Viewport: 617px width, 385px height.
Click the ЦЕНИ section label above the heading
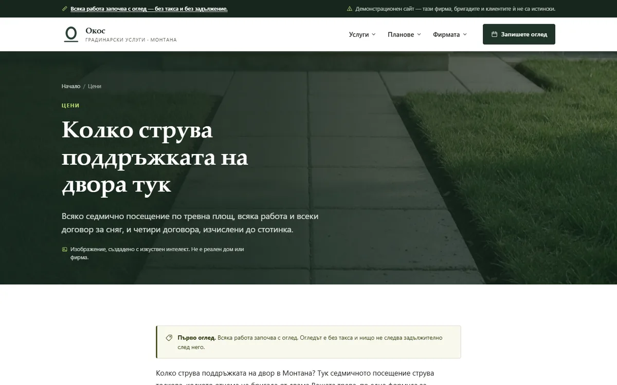tap(70, 105)
